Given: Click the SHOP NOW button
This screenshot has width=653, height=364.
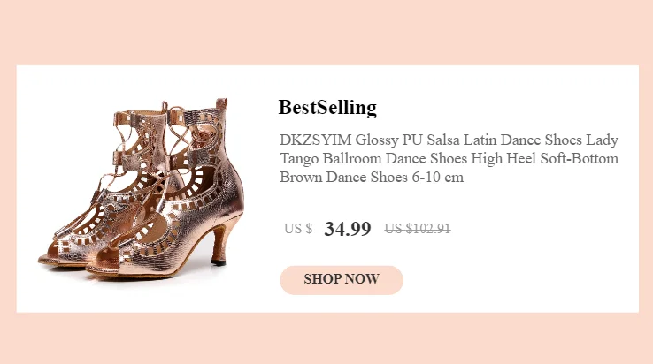Looking at the screenshot, I should pos(342,279).
